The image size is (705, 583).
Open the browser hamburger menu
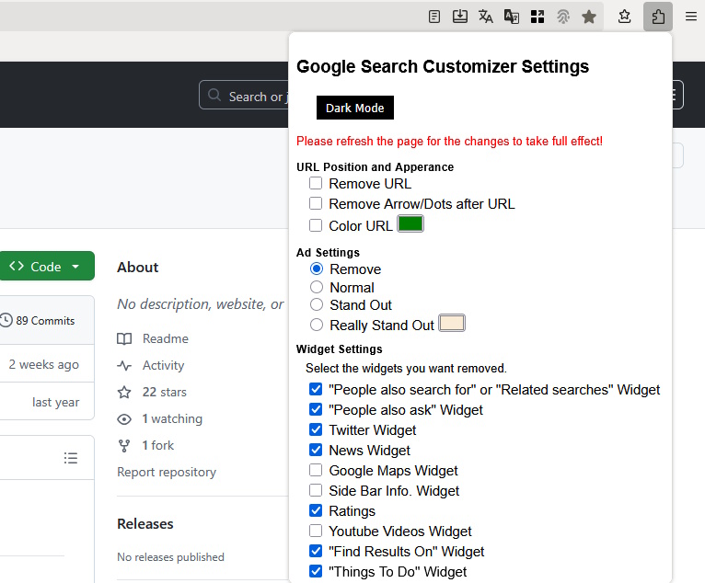690,17
